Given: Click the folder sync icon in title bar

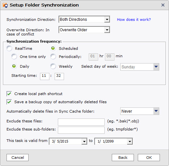Looking at the screenshot, I should point(5,5).
